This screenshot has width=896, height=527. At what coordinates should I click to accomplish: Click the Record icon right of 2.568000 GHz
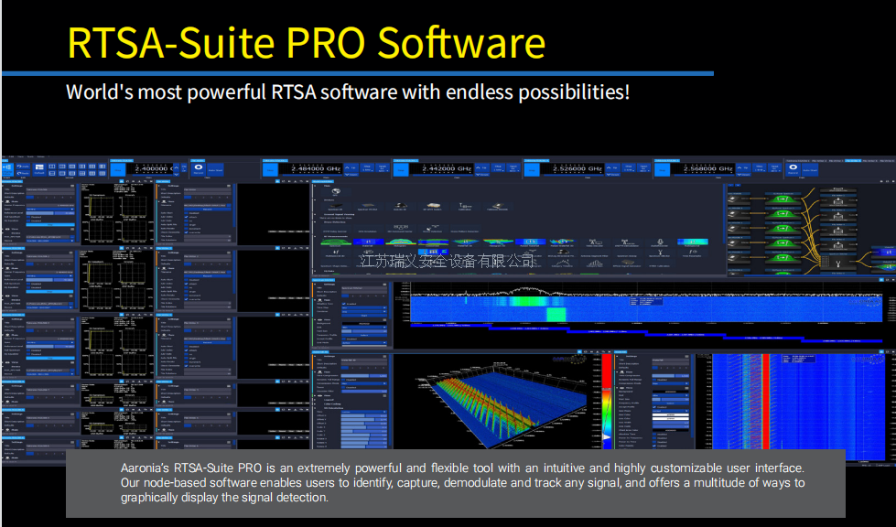793,169
